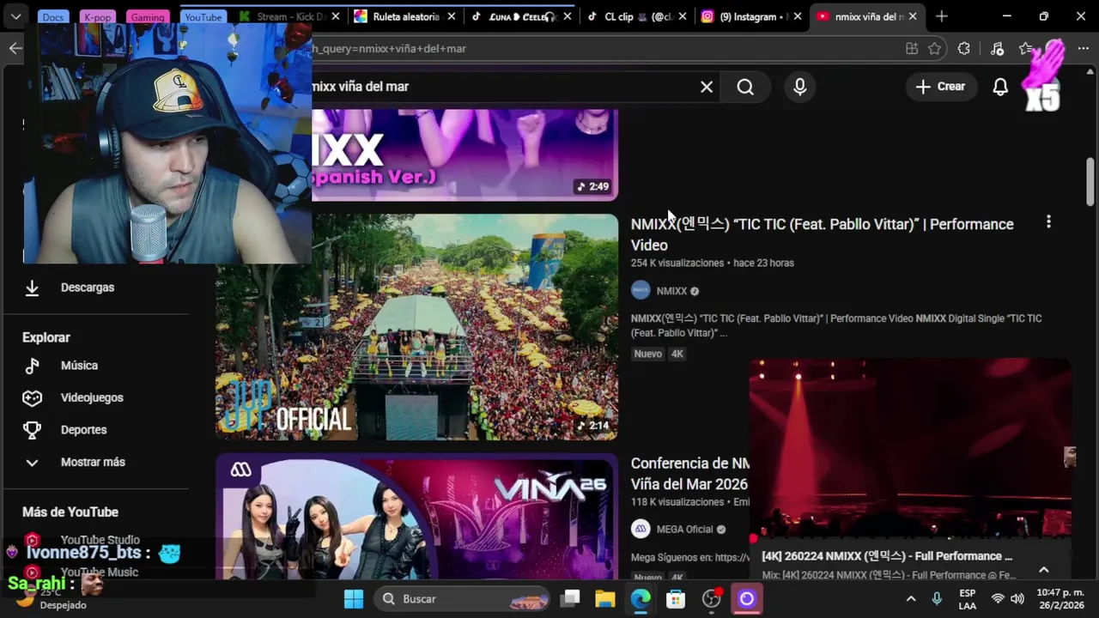Open the ESP LAA language switcher
Image resolution: width=1099 pixels, height=618 pixels.
968,599
